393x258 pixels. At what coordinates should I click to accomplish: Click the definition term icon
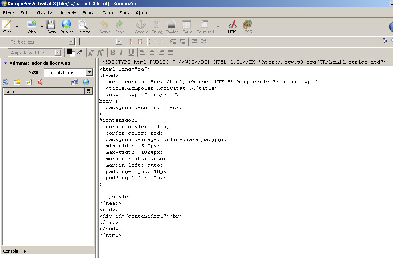pos(194,42)
